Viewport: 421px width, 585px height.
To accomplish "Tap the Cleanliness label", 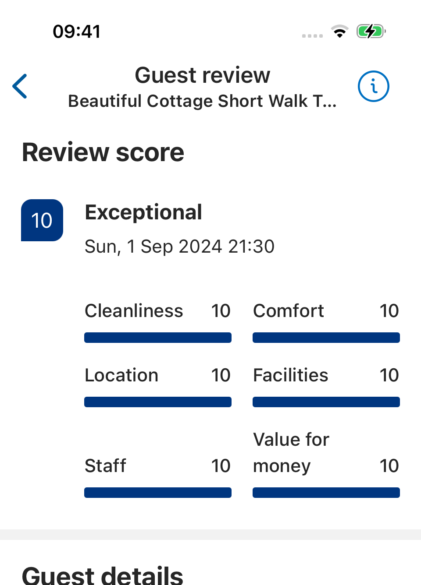I will tap(134, 311).
